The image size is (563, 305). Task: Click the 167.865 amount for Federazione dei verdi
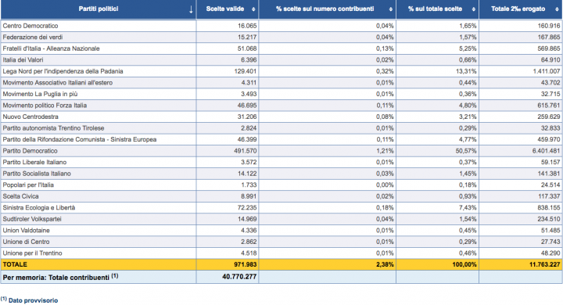(x=549, y=37)
